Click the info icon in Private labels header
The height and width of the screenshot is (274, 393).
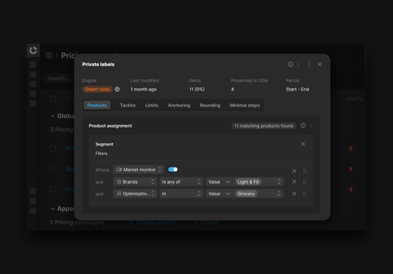(x=290, y=64)
